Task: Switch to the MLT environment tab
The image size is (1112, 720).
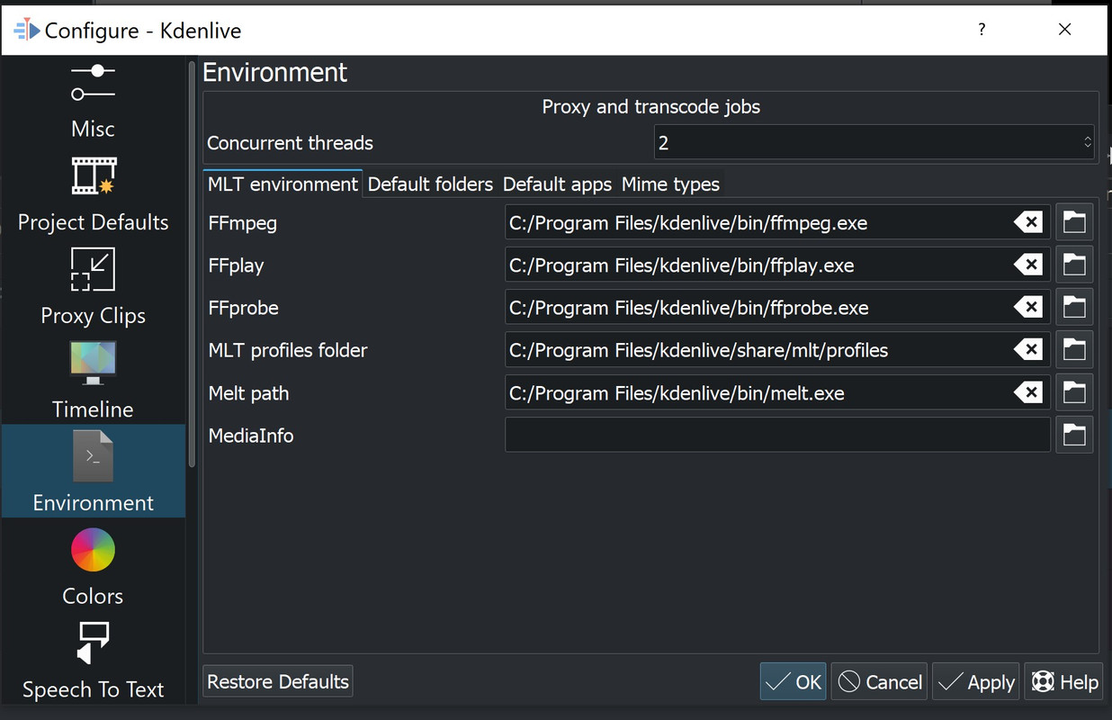Action: (282, 184)
